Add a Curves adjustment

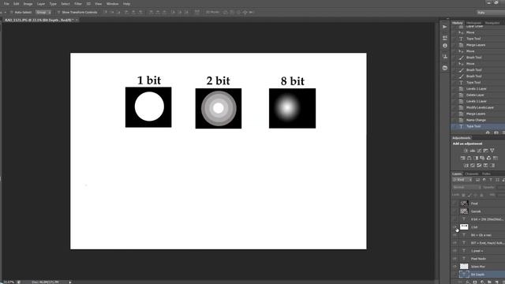click(x=479, y=151)
